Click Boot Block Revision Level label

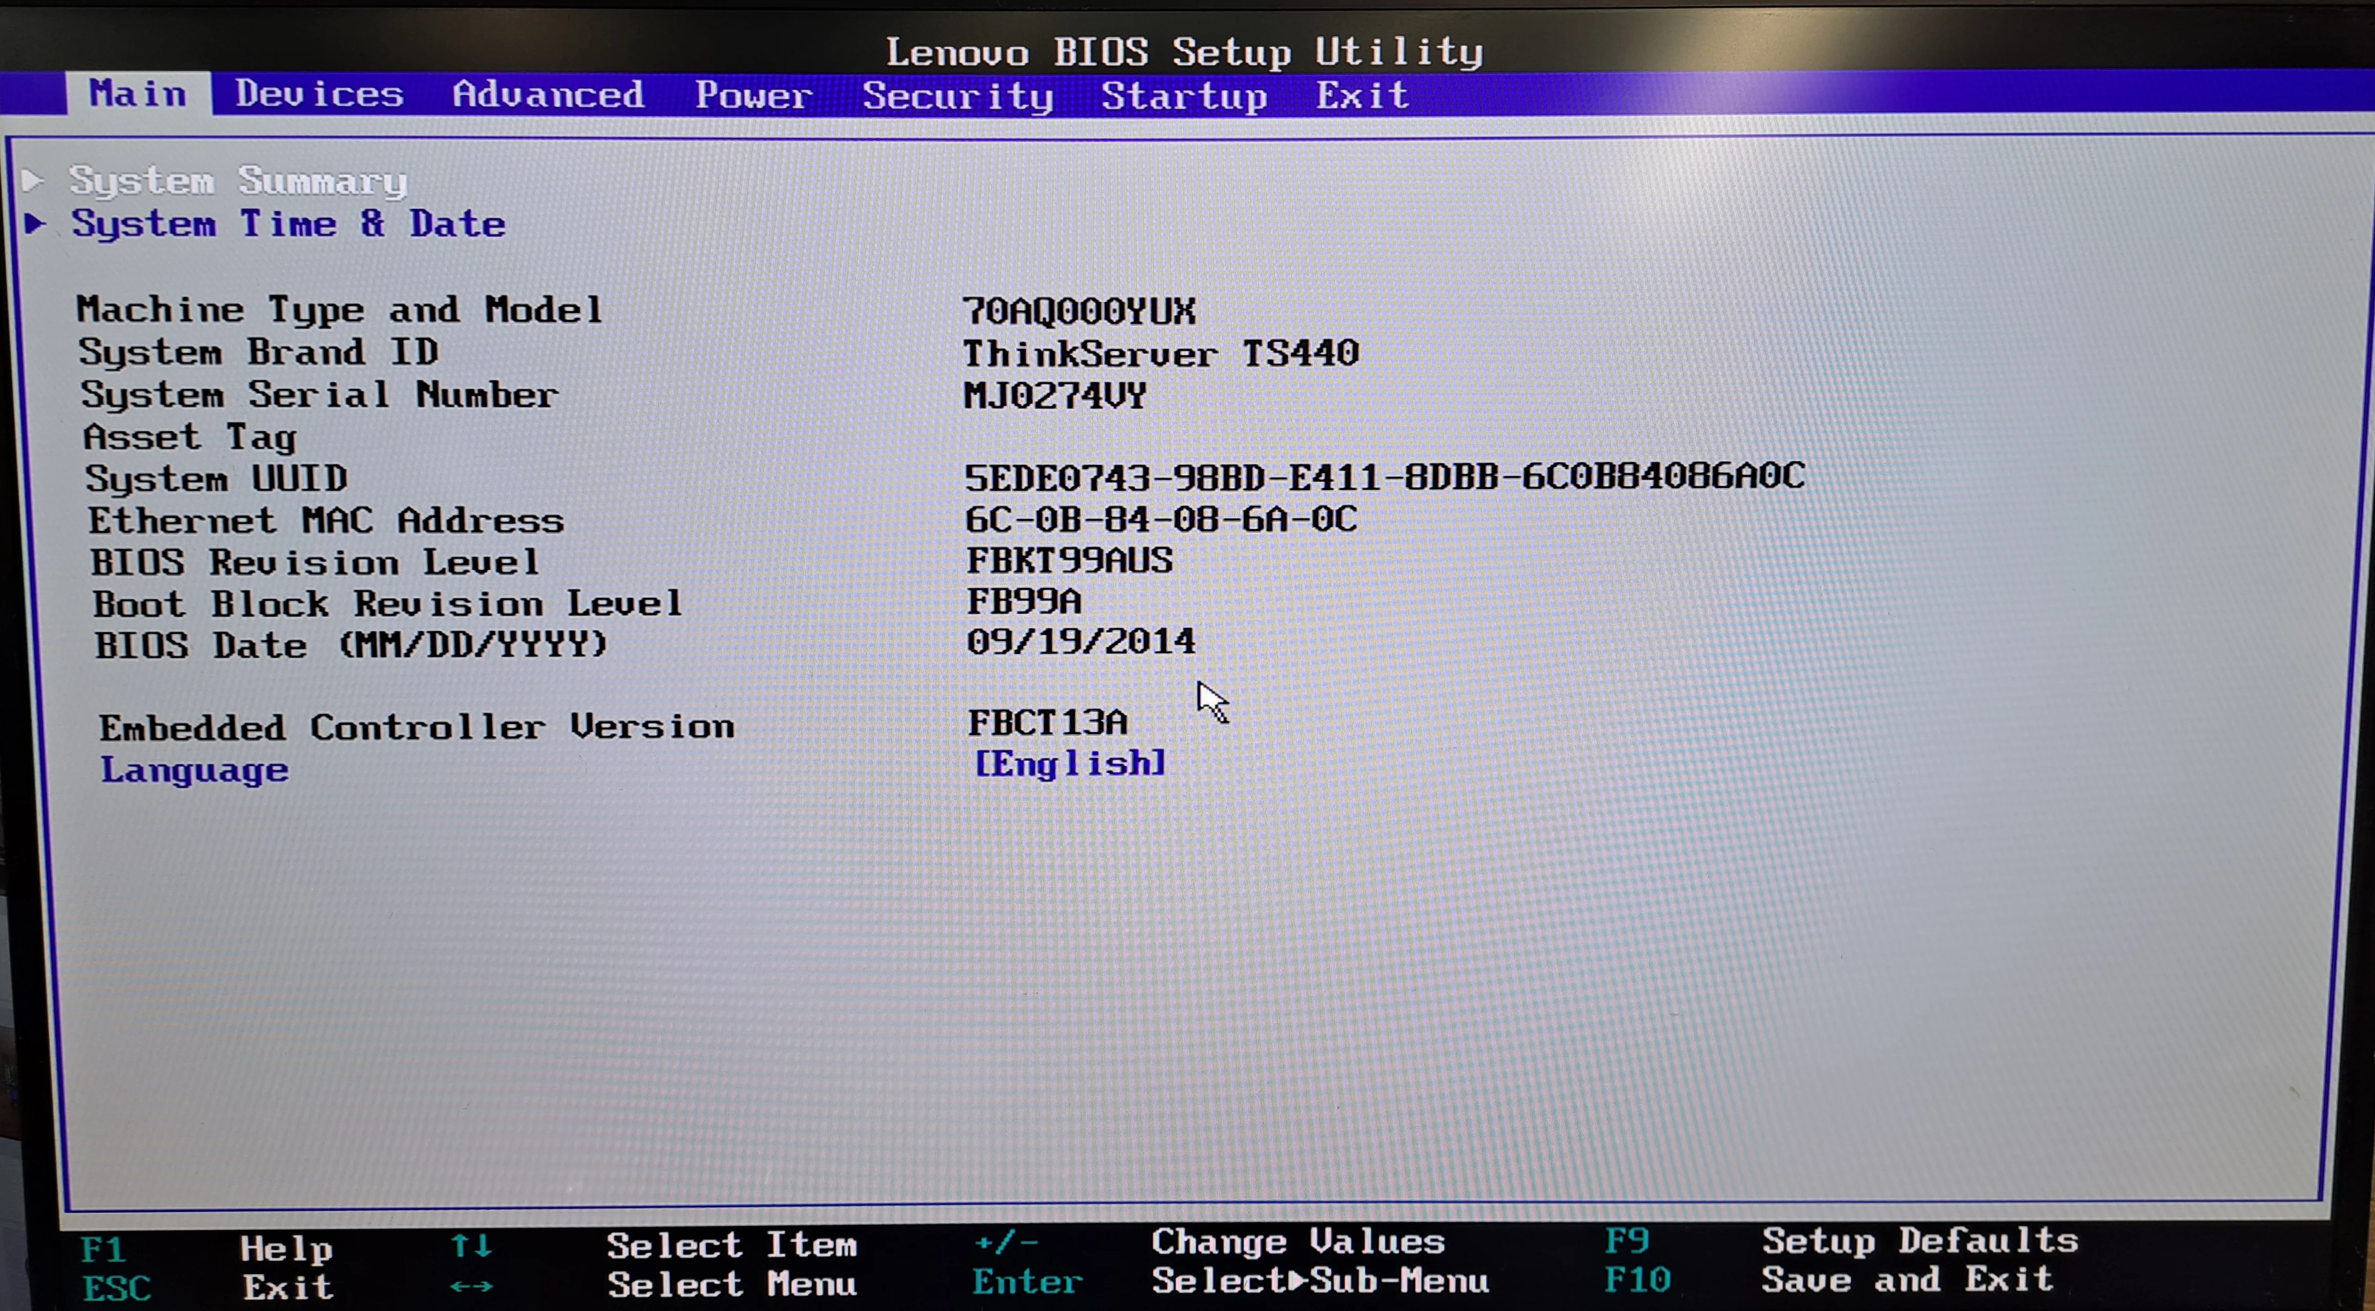pyautogui.click(x=387, y=604)
